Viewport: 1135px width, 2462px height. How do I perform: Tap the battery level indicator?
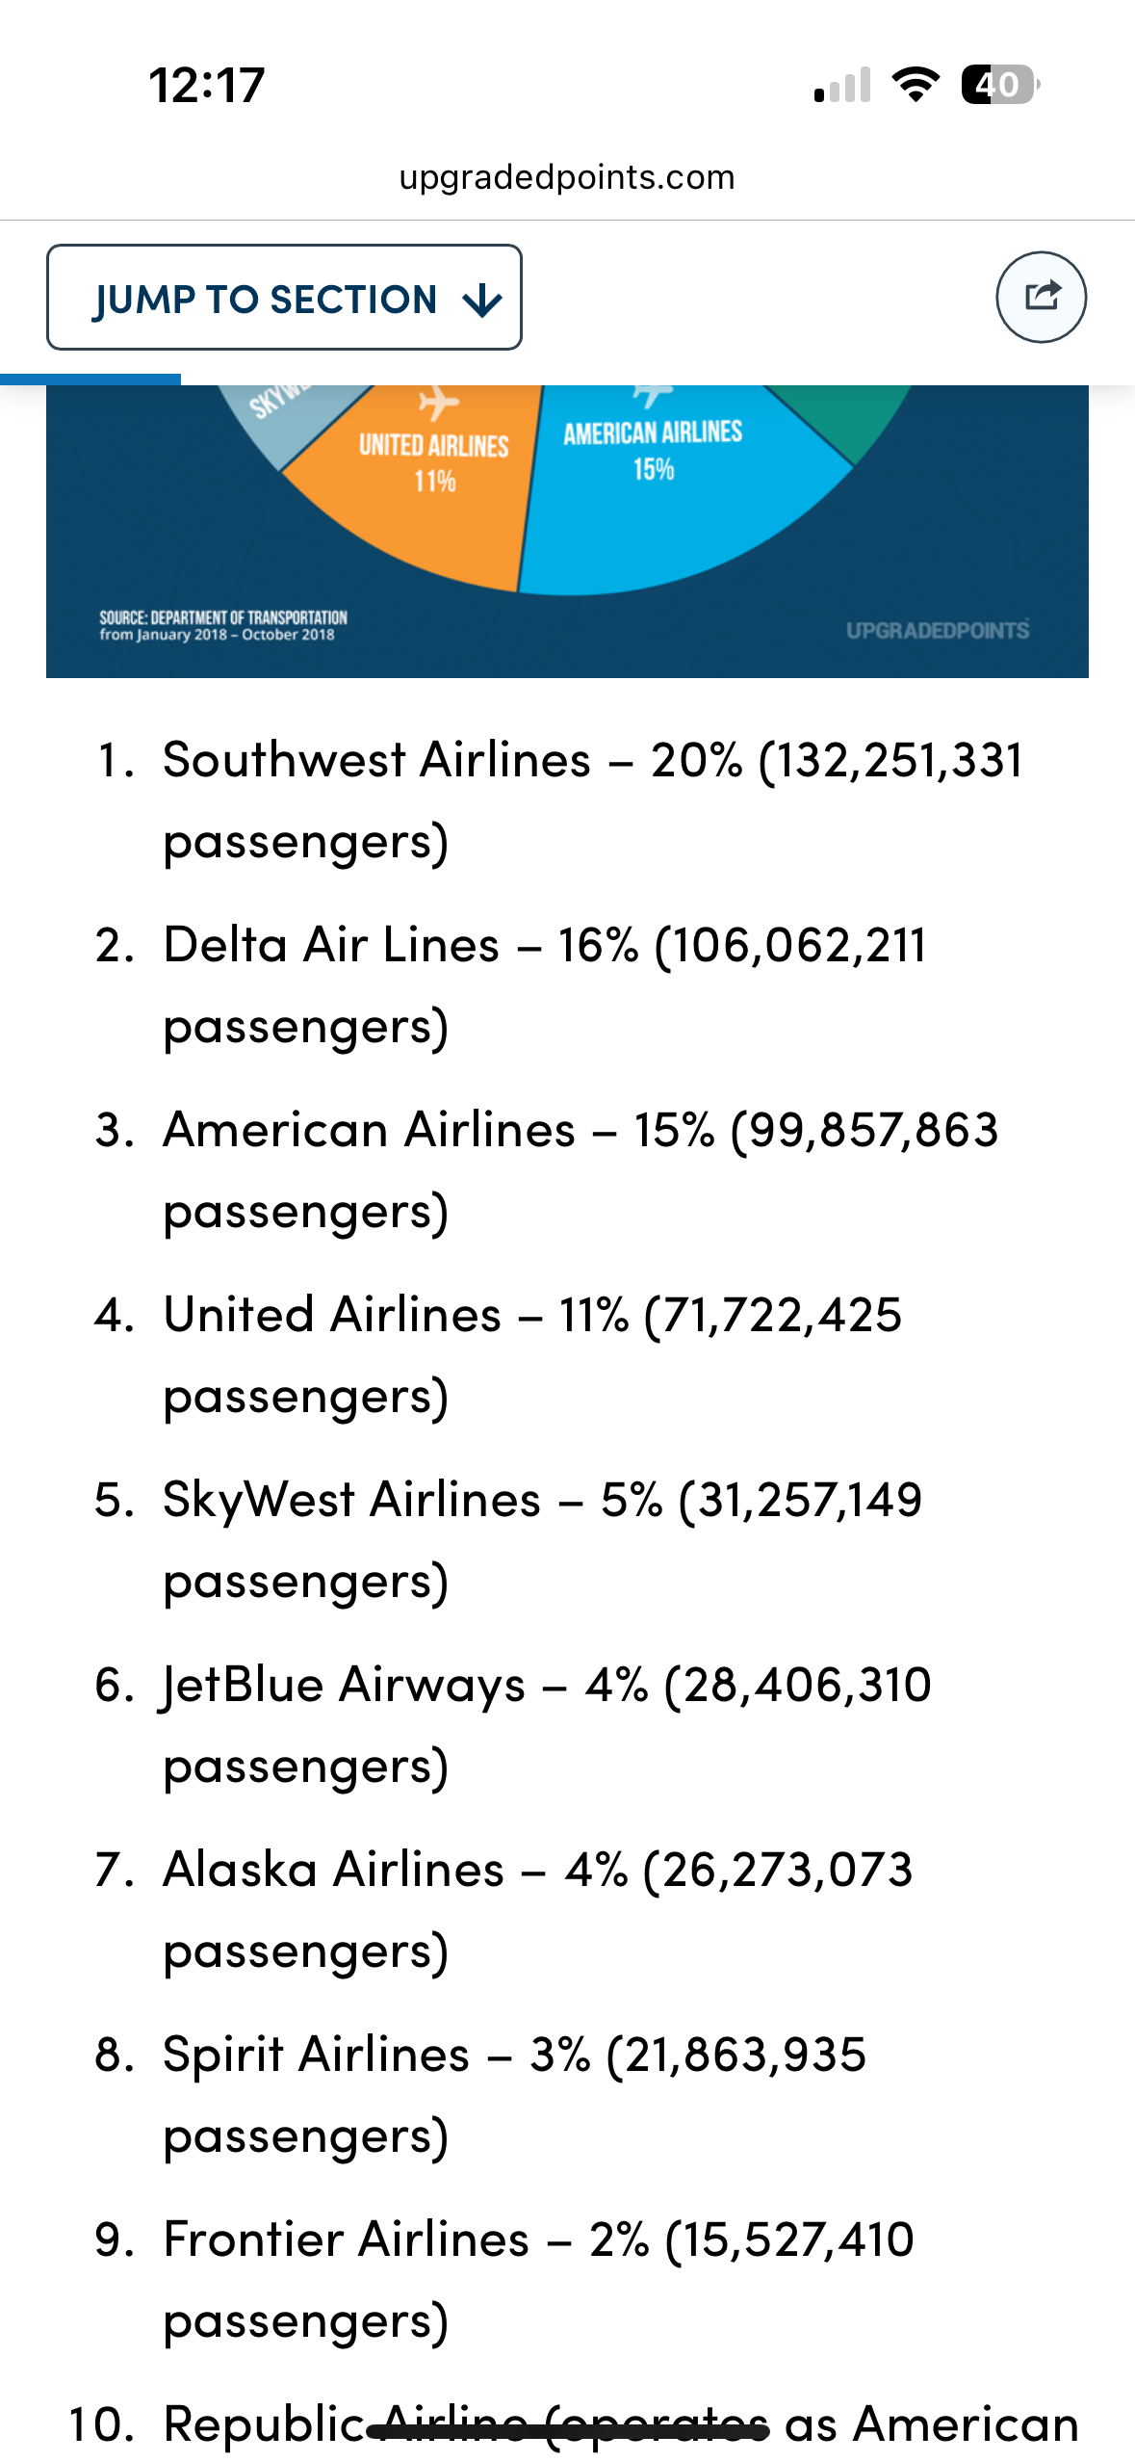999,85
